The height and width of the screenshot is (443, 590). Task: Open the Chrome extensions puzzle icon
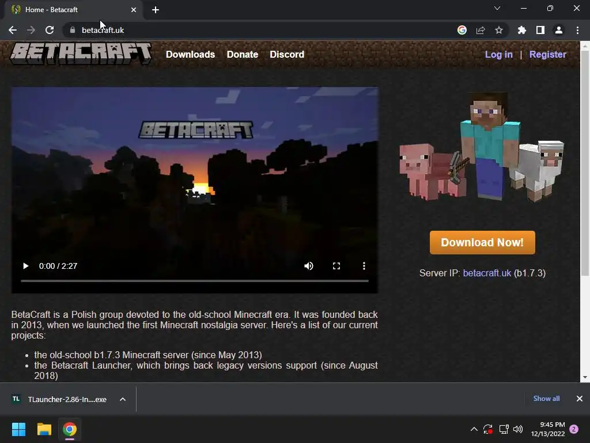point(522,30)
